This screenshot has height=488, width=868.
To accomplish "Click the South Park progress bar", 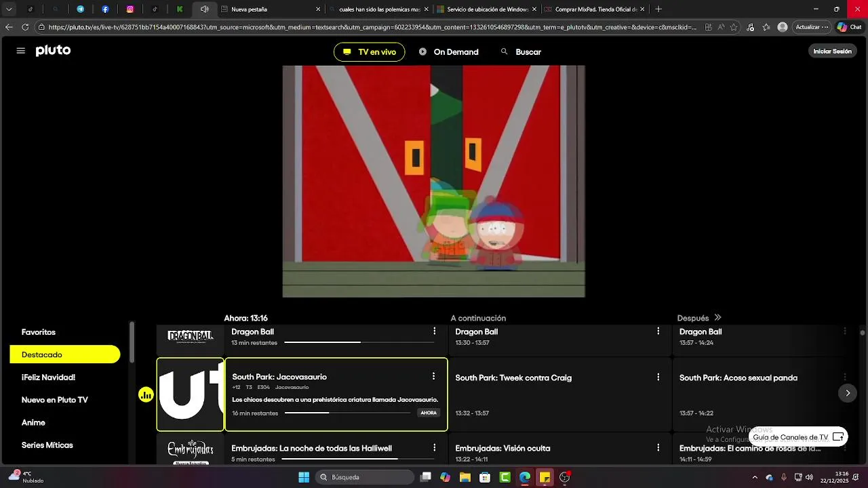I will click(347, 413).
